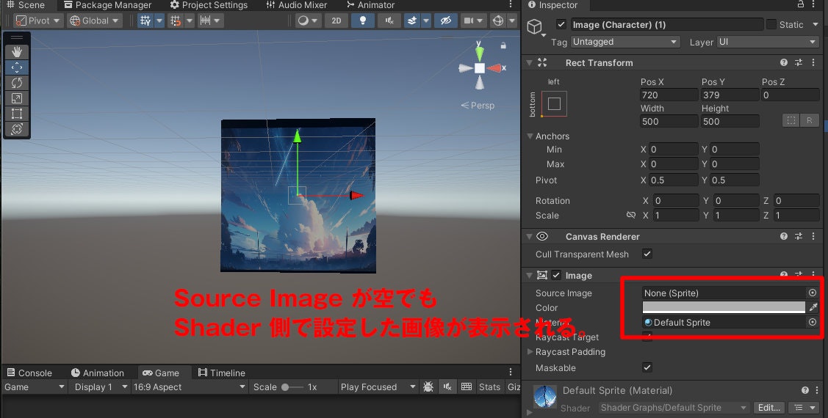Screen dimensions: 828x418
Task: Toggle Maskable checkbox
Action: point(647,367)
